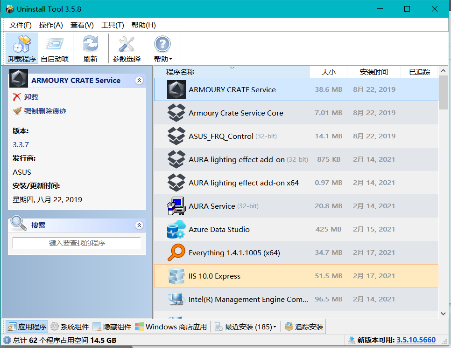Open new version link 3.5.10.5660

tap(416, 340)
